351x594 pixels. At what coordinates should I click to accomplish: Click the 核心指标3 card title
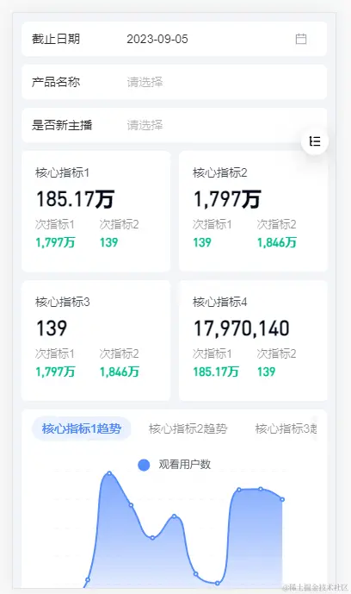[x=62, y=302]
